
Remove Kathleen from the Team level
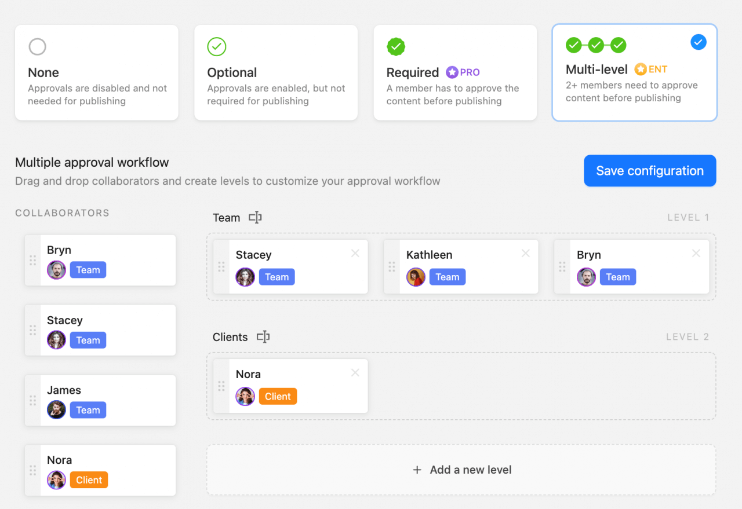(x=525, y=252)
